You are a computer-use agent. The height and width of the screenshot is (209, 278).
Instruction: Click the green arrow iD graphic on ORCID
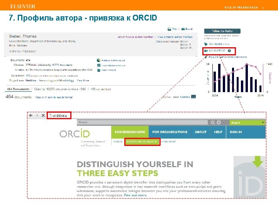[250, 177]
